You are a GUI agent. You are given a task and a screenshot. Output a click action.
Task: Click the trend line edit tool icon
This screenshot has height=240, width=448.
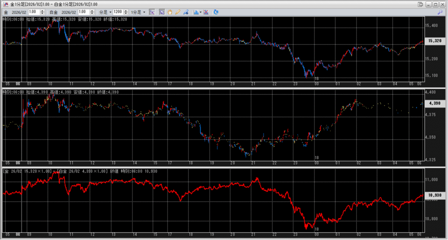[x=186, y=12]
